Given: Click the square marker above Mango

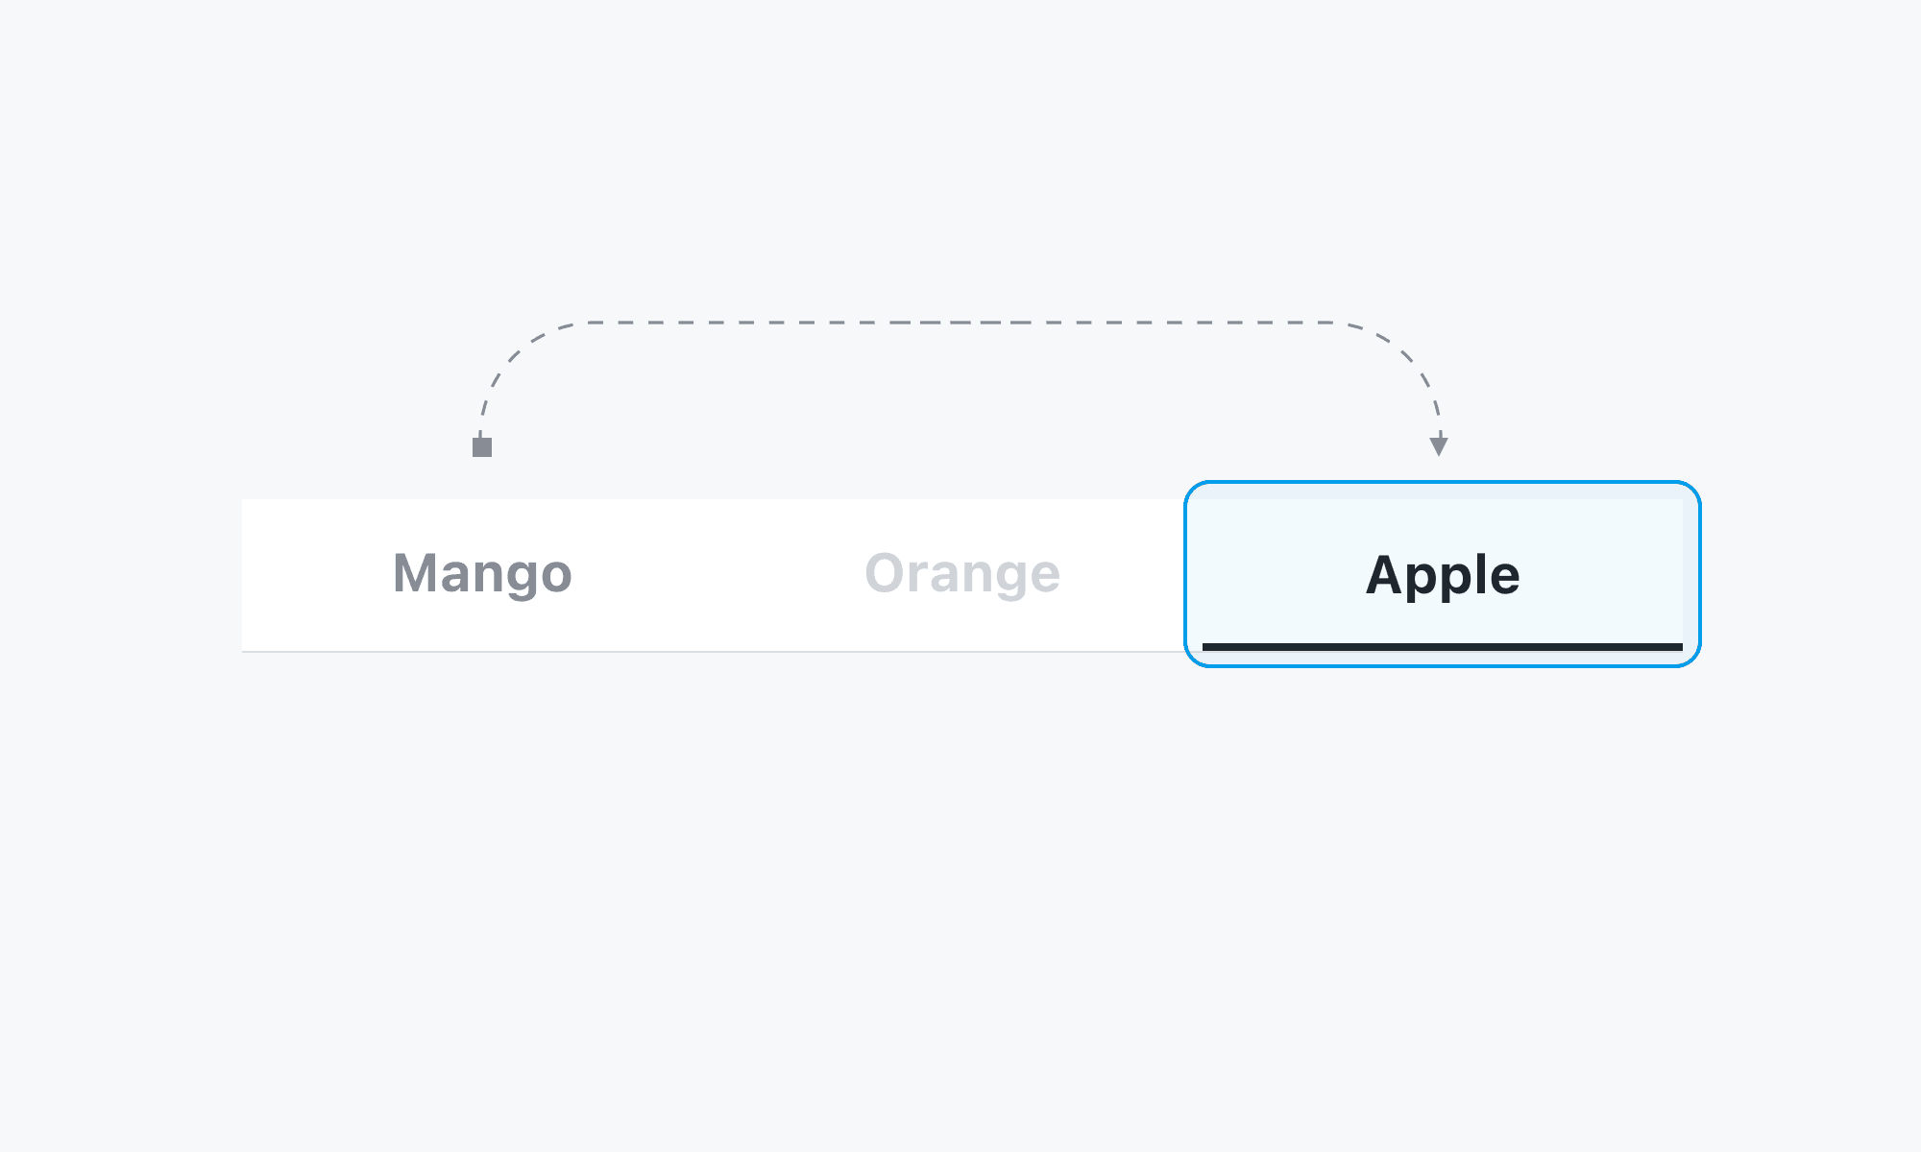Looking at the screenshot, I should pos(482,447).
